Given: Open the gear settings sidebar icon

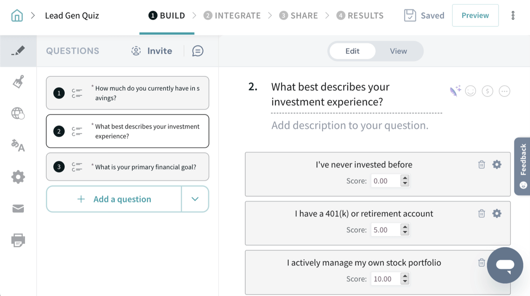Looking at the screenshot, I should click(x=18, y=177).
